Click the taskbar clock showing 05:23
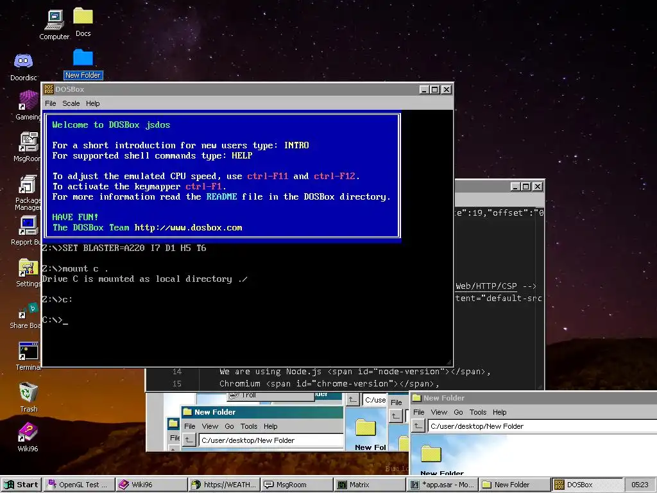The width and height of the screenshot is (657, 493). pos(640,485)
